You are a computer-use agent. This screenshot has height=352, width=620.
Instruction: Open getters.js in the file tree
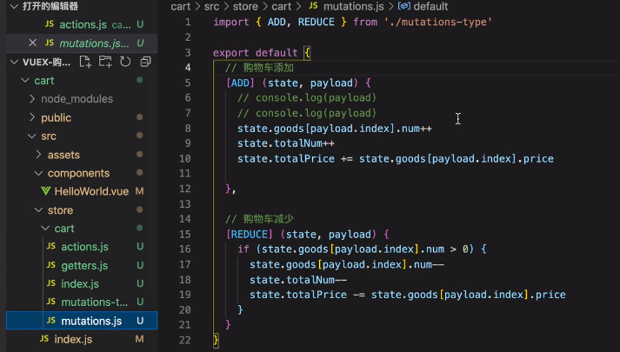pyautogui.click(x=84, y=265)
